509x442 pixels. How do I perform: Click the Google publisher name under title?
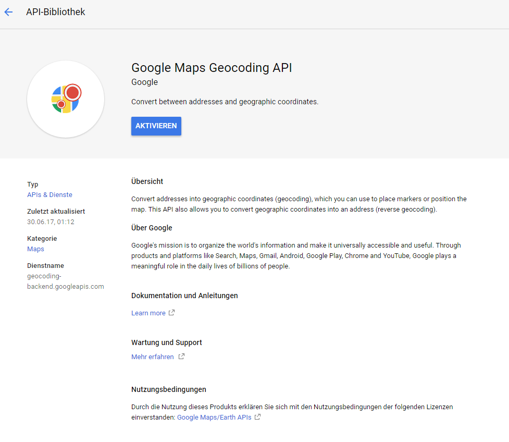tap(144, 82)
